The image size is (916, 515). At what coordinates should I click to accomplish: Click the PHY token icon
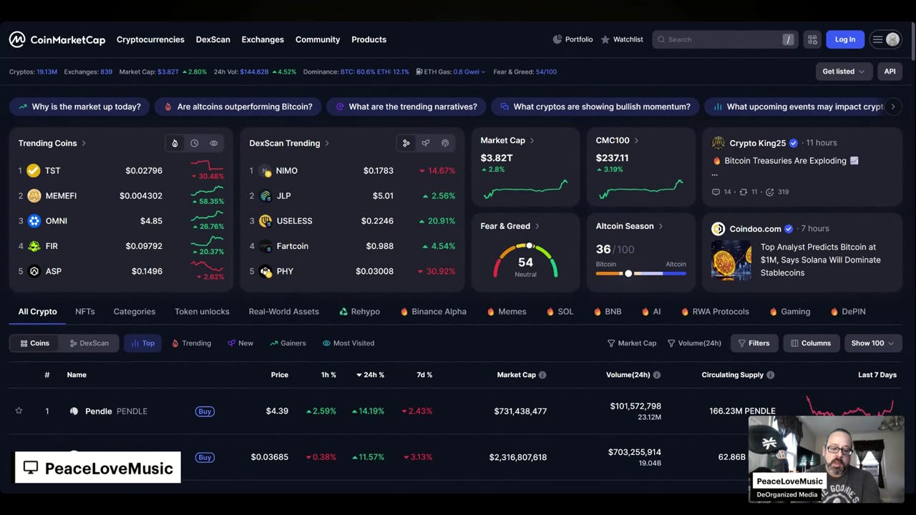(265, 271)
